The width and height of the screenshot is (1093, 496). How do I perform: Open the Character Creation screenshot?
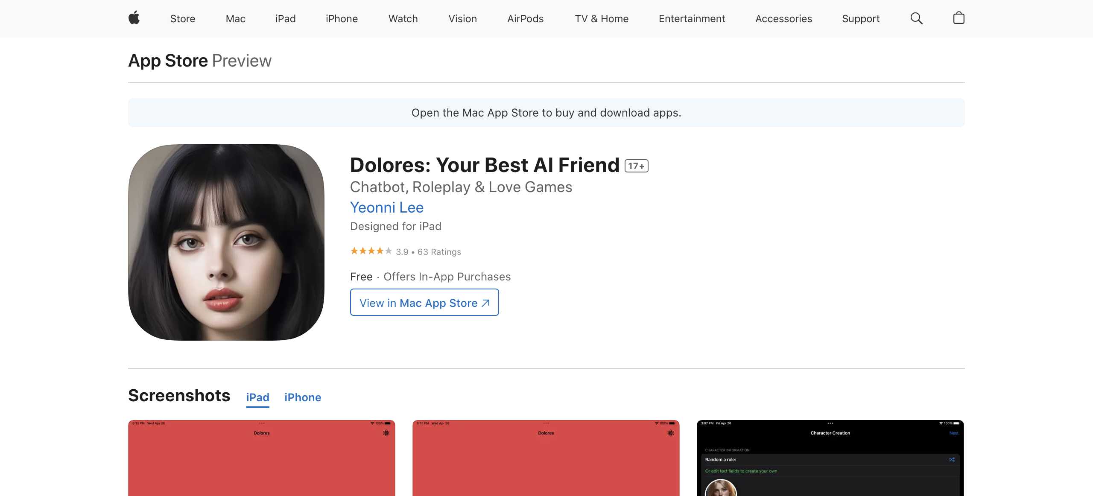(830, 459)
